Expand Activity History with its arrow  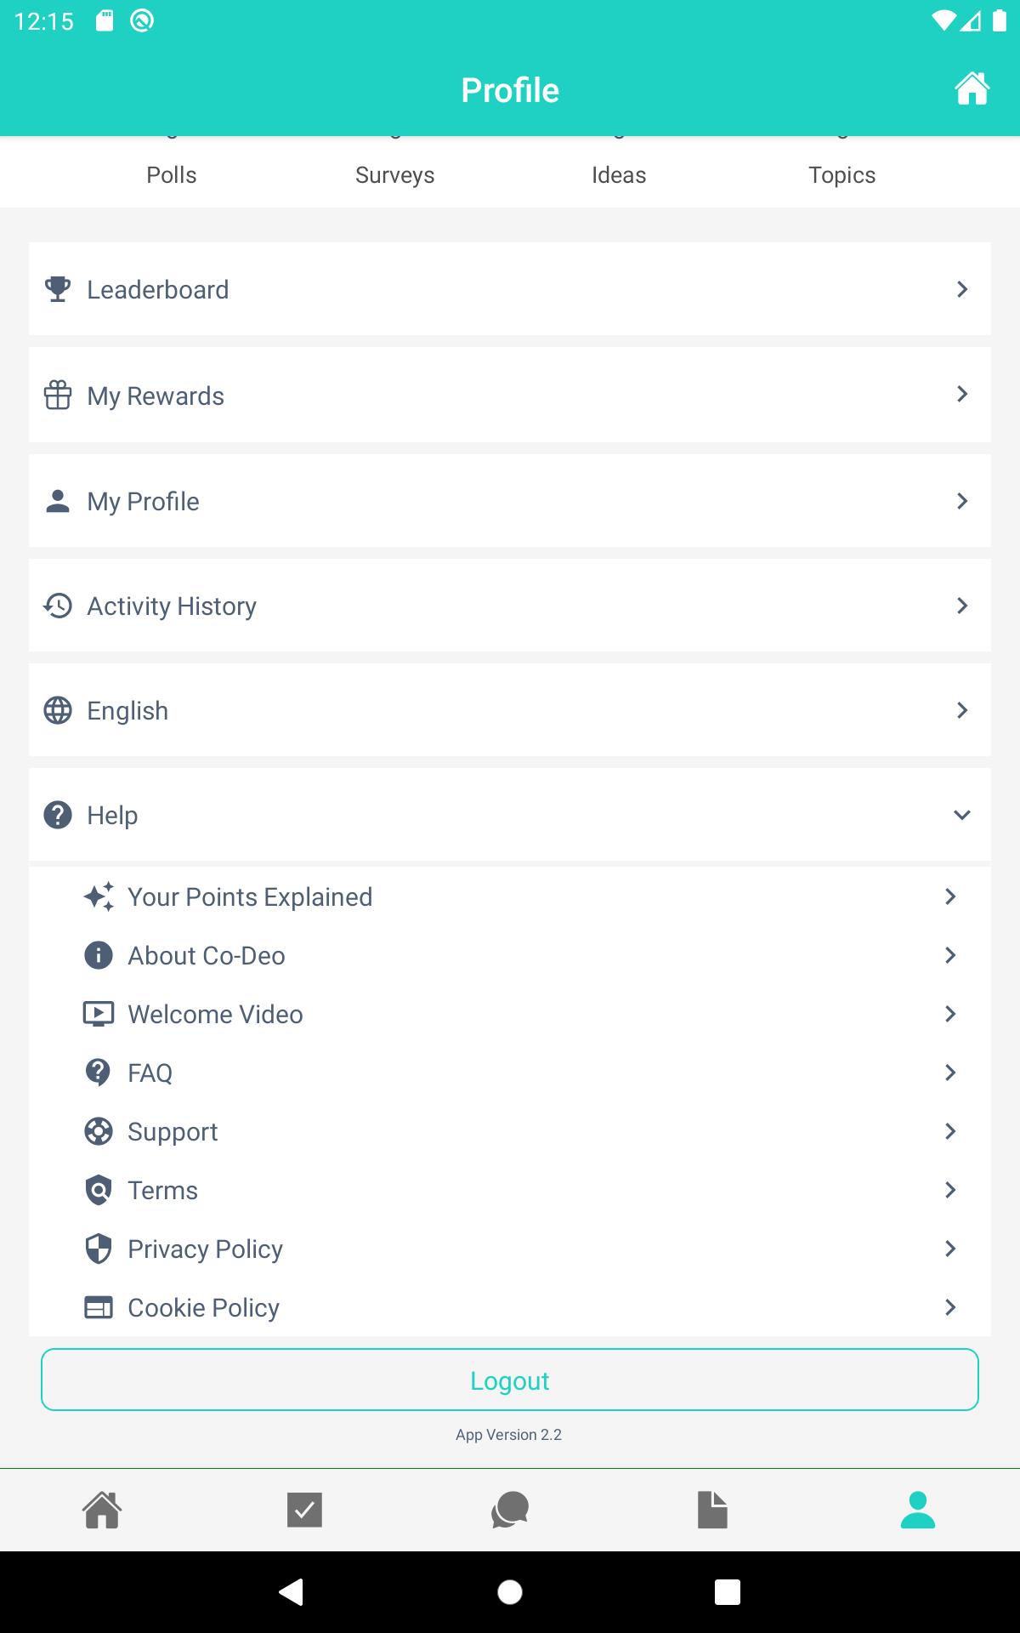click(x=962, y=606)
